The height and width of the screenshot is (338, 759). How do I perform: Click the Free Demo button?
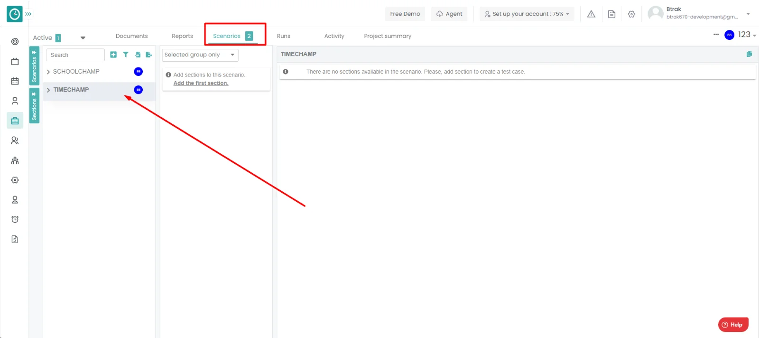coord(405,14)
